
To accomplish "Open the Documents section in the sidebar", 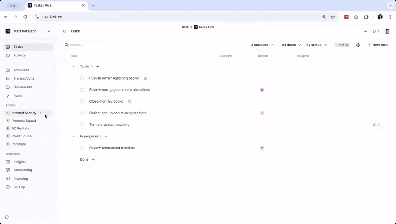I will tap(22, 87).
